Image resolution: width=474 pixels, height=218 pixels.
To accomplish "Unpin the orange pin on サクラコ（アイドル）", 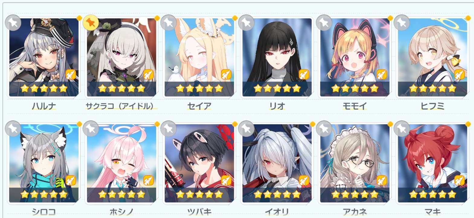I will click(91, 23).
